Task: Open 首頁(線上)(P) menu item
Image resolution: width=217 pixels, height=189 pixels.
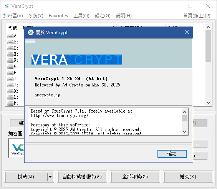Action: [x=197, y=16]
